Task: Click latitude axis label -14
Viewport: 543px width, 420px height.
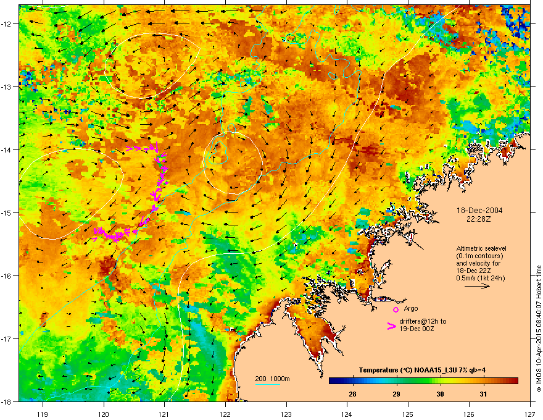Action: tap(7, 149)
